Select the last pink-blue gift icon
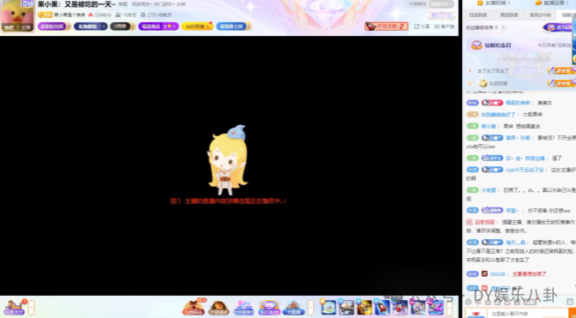 [435, 307]
